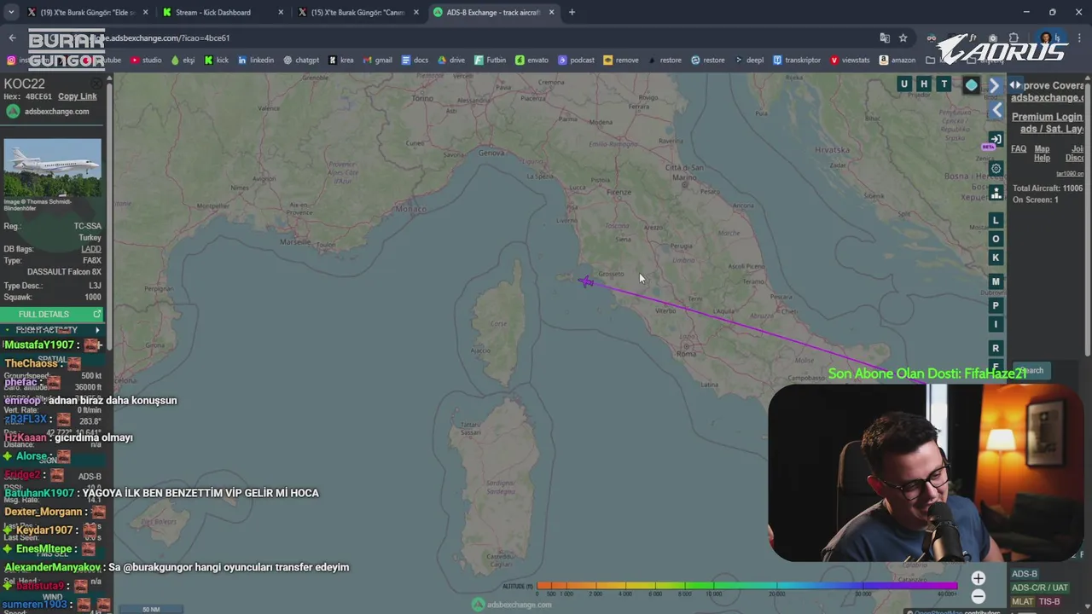Toggle the H map button
The width and height of the screenshot is (1092, 614).
(x=924, y=84)
